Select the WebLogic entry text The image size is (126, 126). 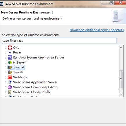[x=20, y=77]
